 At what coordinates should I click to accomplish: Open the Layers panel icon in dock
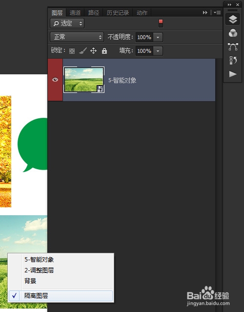click(233, 19)
